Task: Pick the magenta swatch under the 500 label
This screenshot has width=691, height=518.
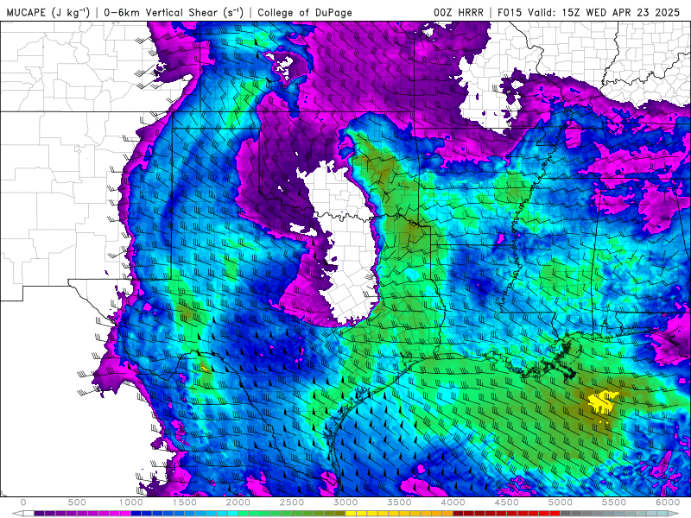Action: click(82, 514)
